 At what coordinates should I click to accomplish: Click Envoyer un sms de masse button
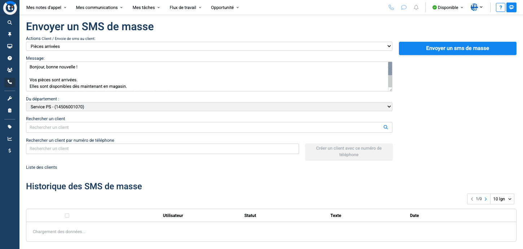457,48
